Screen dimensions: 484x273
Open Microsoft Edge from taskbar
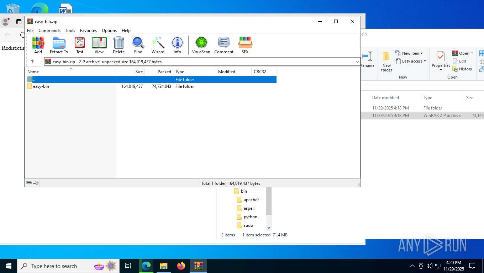[x=146, y=266]
